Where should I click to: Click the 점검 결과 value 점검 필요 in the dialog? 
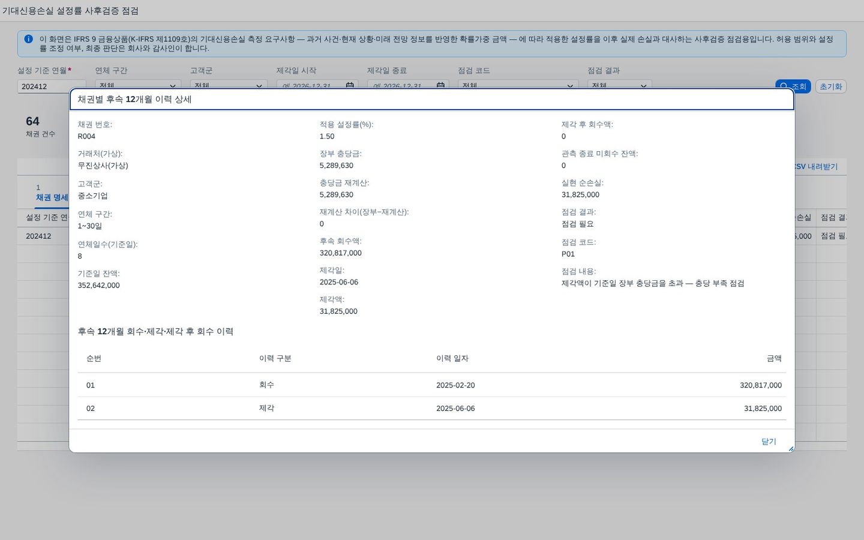[x=578, y=224]
